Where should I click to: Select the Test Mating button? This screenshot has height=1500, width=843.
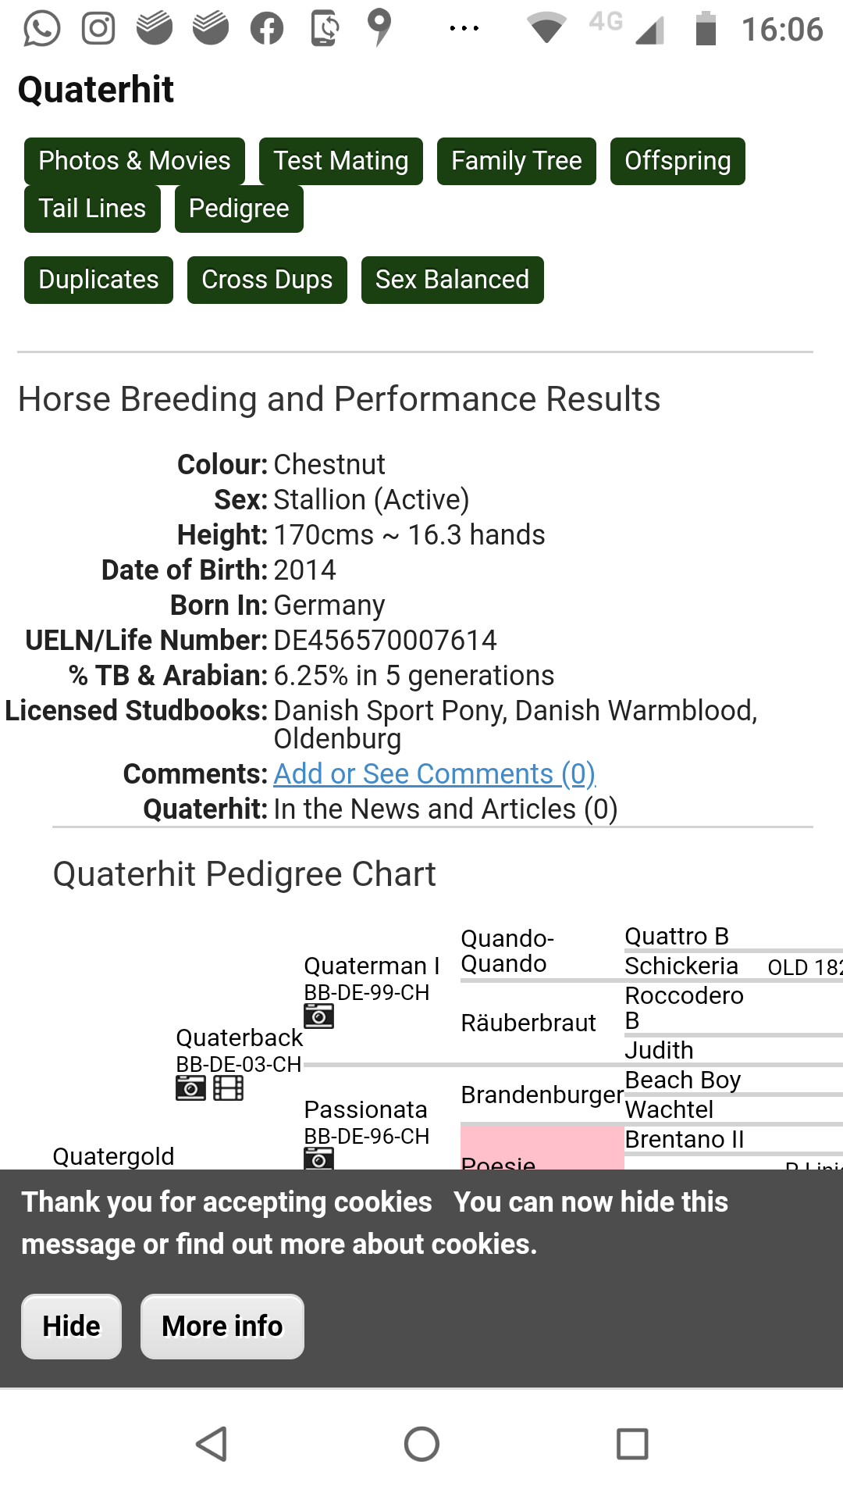pyautogui.click(x=341, y=161)
